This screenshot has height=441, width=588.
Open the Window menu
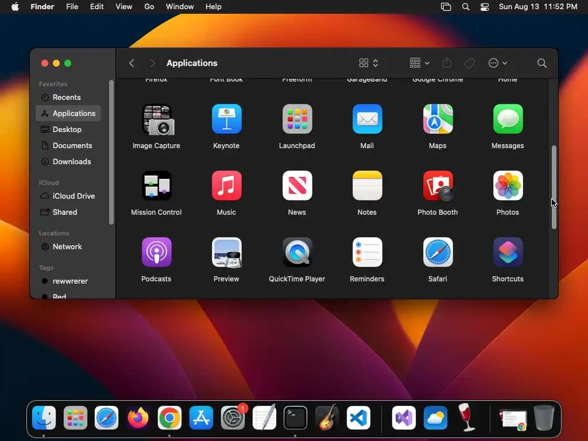(180, 7)
